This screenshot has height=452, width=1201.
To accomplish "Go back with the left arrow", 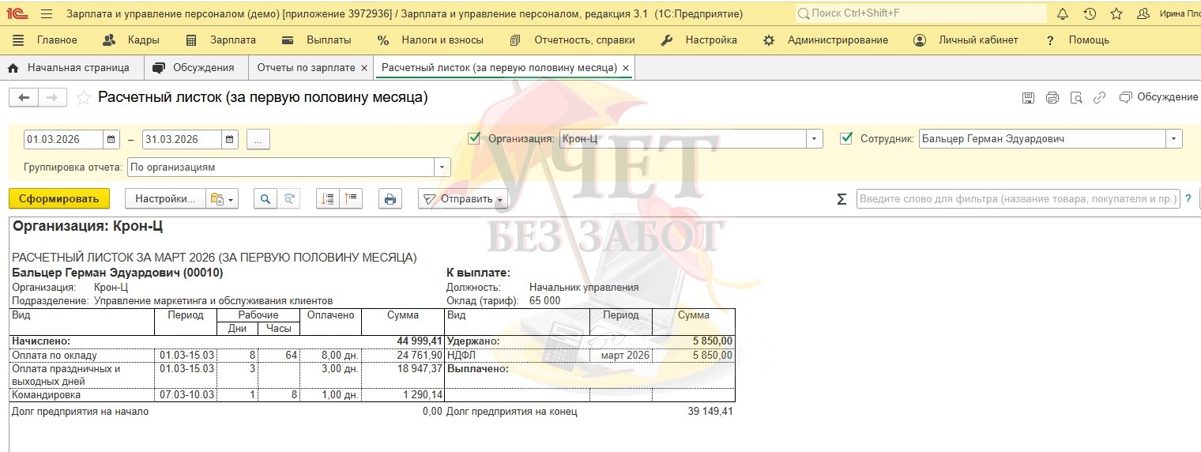I will point(24,97).
